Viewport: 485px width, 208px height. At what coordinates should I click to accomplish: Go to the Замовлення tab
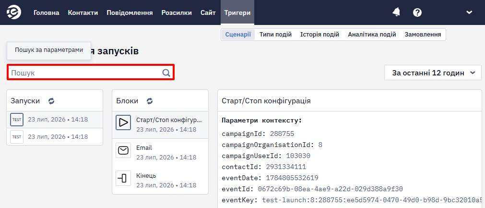423,35
